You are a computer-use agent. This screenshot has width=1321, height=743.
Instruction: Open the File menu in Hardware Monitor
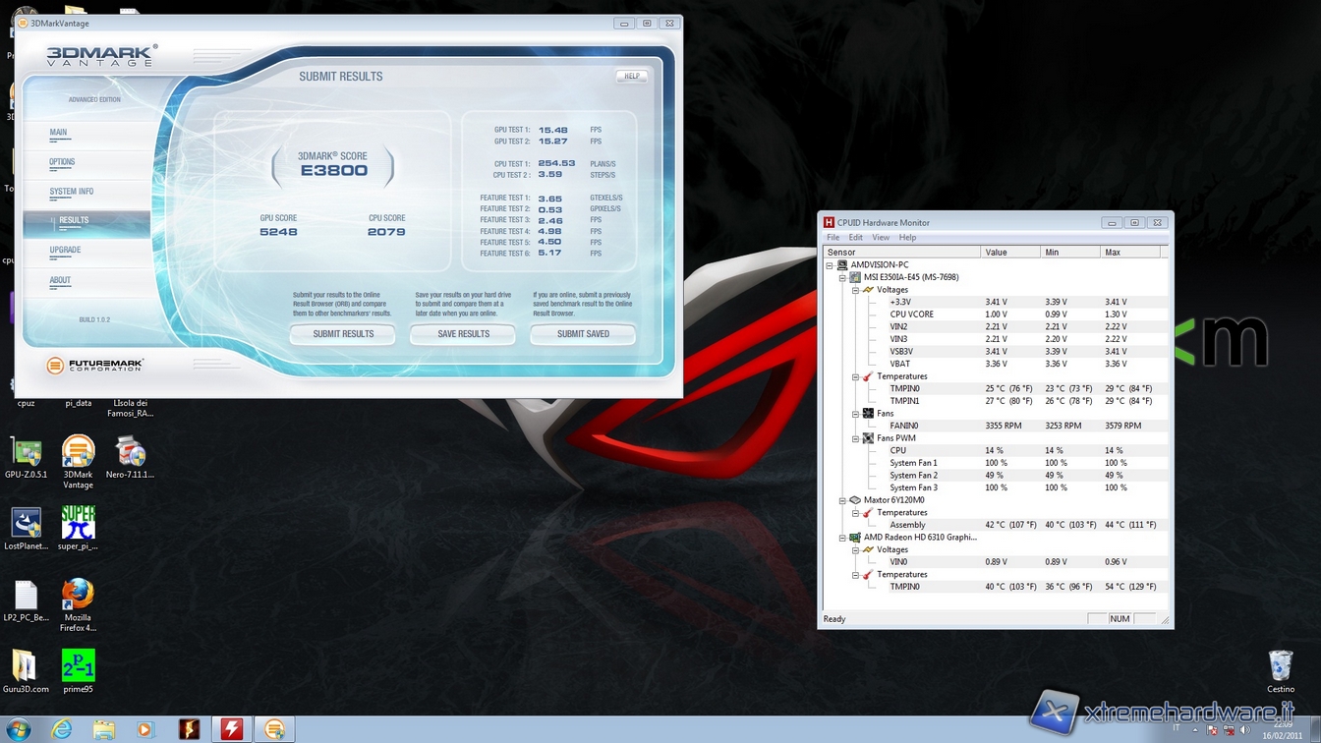tap(833, 238)
